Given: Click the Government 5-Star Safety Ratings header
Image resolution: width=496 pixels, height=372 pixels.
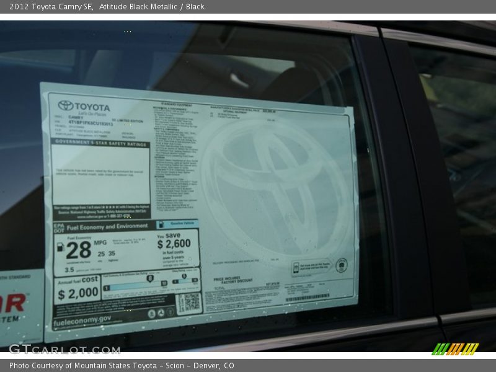Looking at the screenshot, I should click(x=100, y=142).
